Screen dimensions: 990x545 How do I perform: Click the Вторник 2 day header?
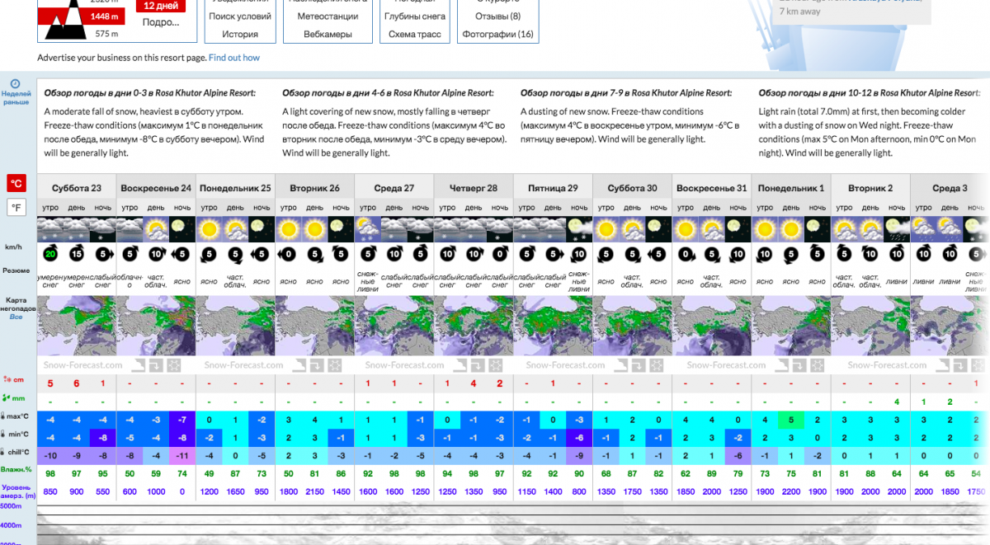coord(870,188)
